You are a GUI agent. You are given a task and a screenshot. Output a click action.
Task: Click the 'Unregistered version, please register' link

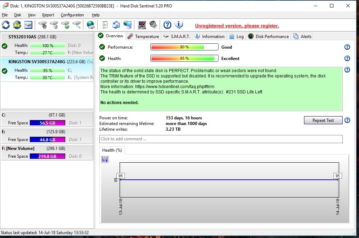[x=237, y=26]
